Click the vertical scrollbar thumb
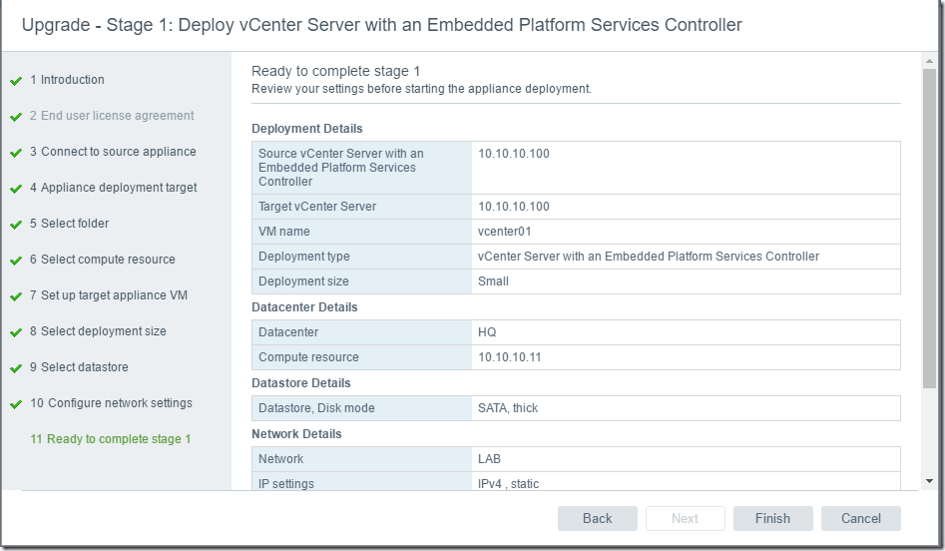The height and width of the screenshot is (551, 945). 929,228
